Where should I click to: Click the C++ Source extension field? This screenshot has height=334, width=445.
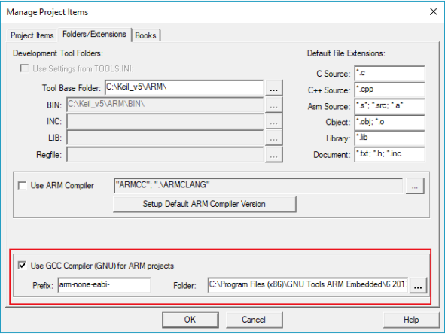389,90
